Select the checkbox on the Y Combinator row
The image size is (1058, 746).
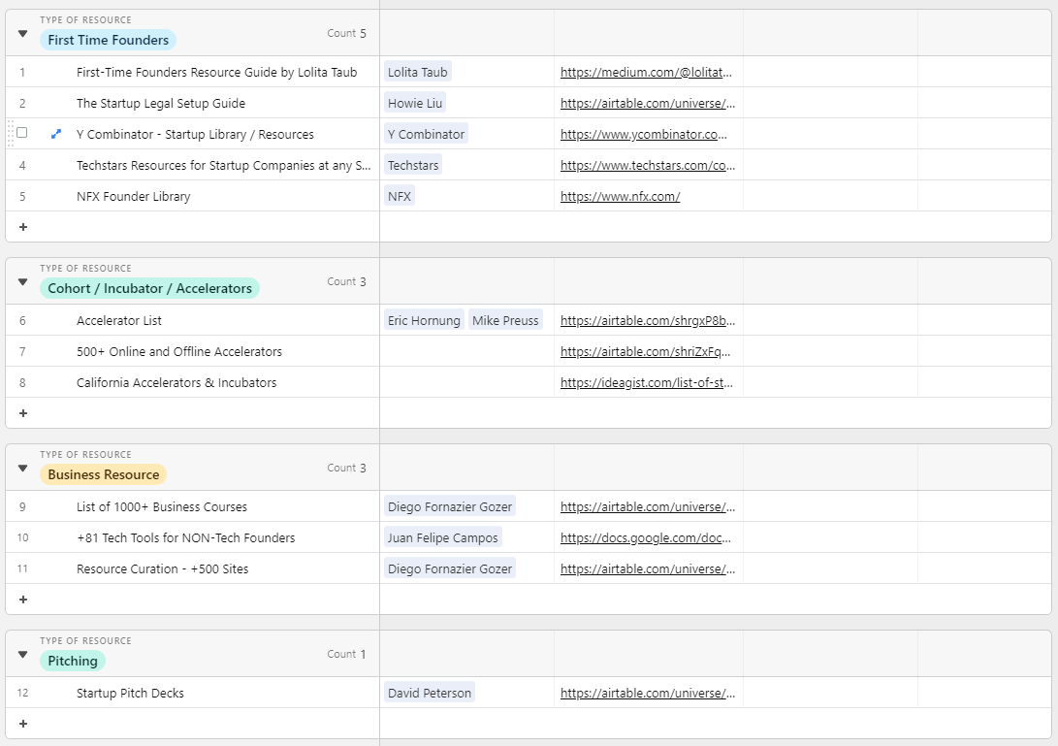[21, 133]
